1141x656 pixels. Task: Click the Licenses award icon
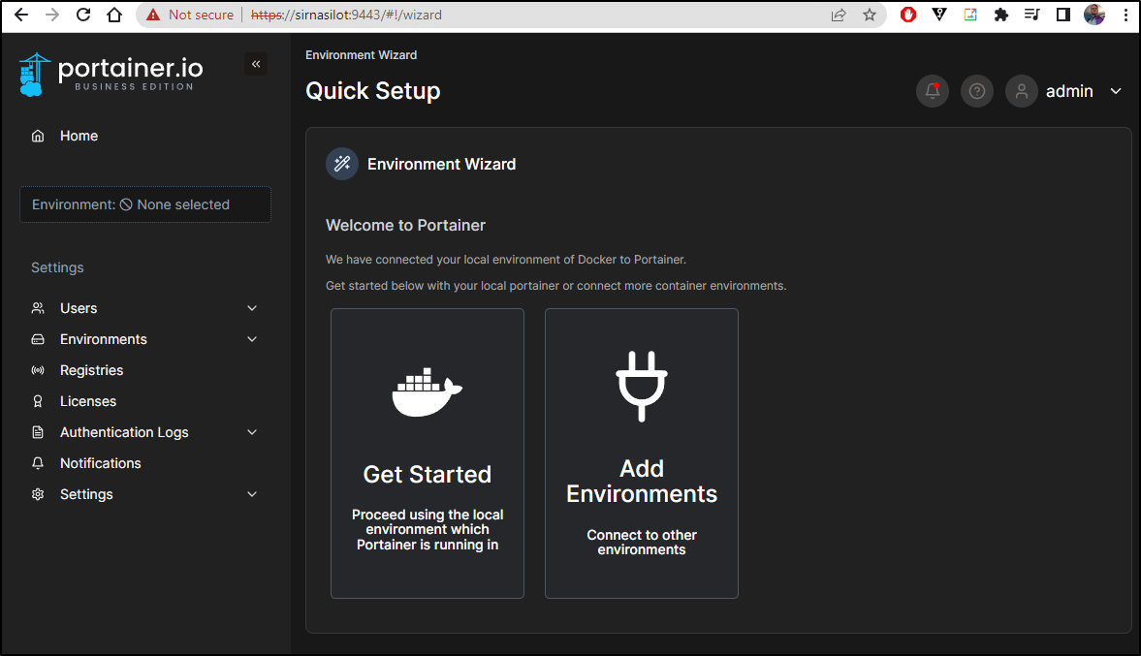38,401
